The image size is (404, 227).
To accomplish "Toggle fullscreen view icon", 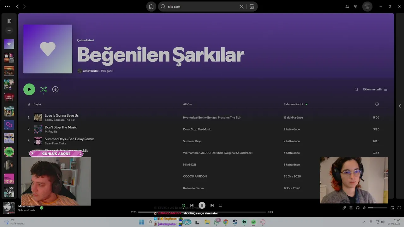I will (x=399, y=208).
